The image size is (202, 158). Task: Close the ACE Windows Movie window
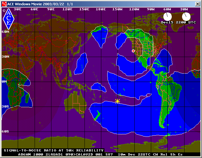[198, 4]
